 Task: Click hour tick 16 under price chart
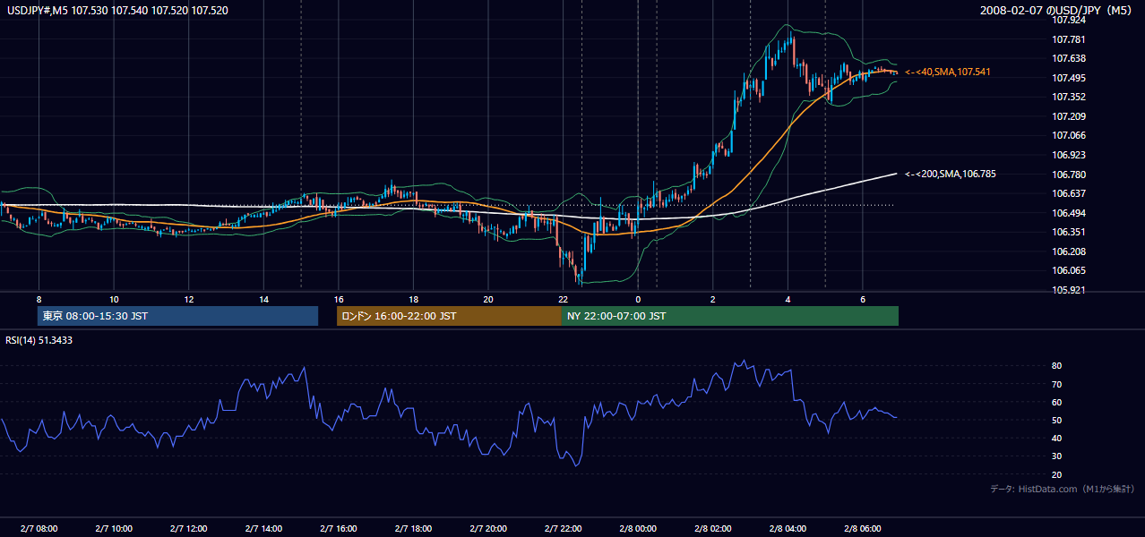point(339,300)
